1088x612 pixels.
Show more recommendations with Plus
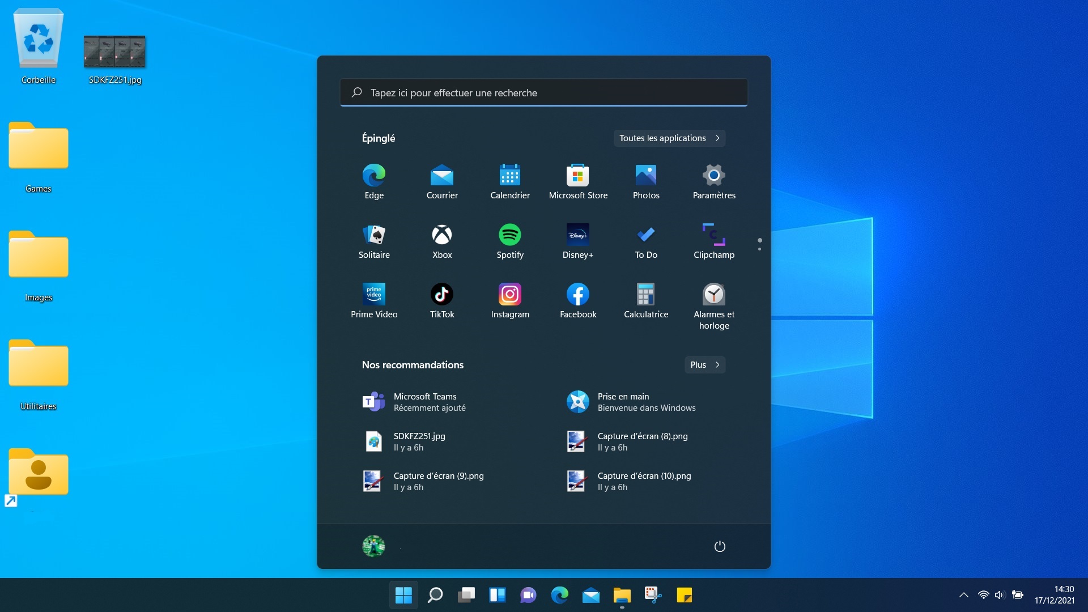tap(705, 365)
